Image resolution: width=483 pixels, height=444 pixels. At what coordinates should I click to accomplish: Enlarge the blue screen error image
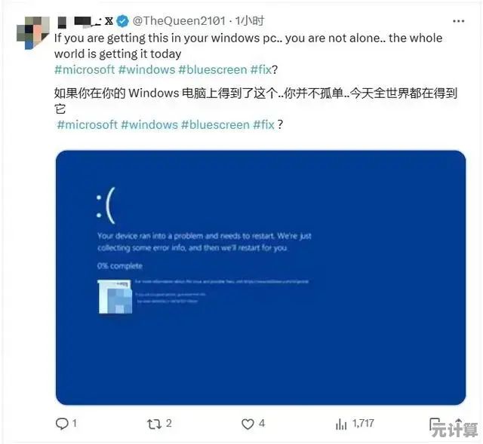pos(260,277)
